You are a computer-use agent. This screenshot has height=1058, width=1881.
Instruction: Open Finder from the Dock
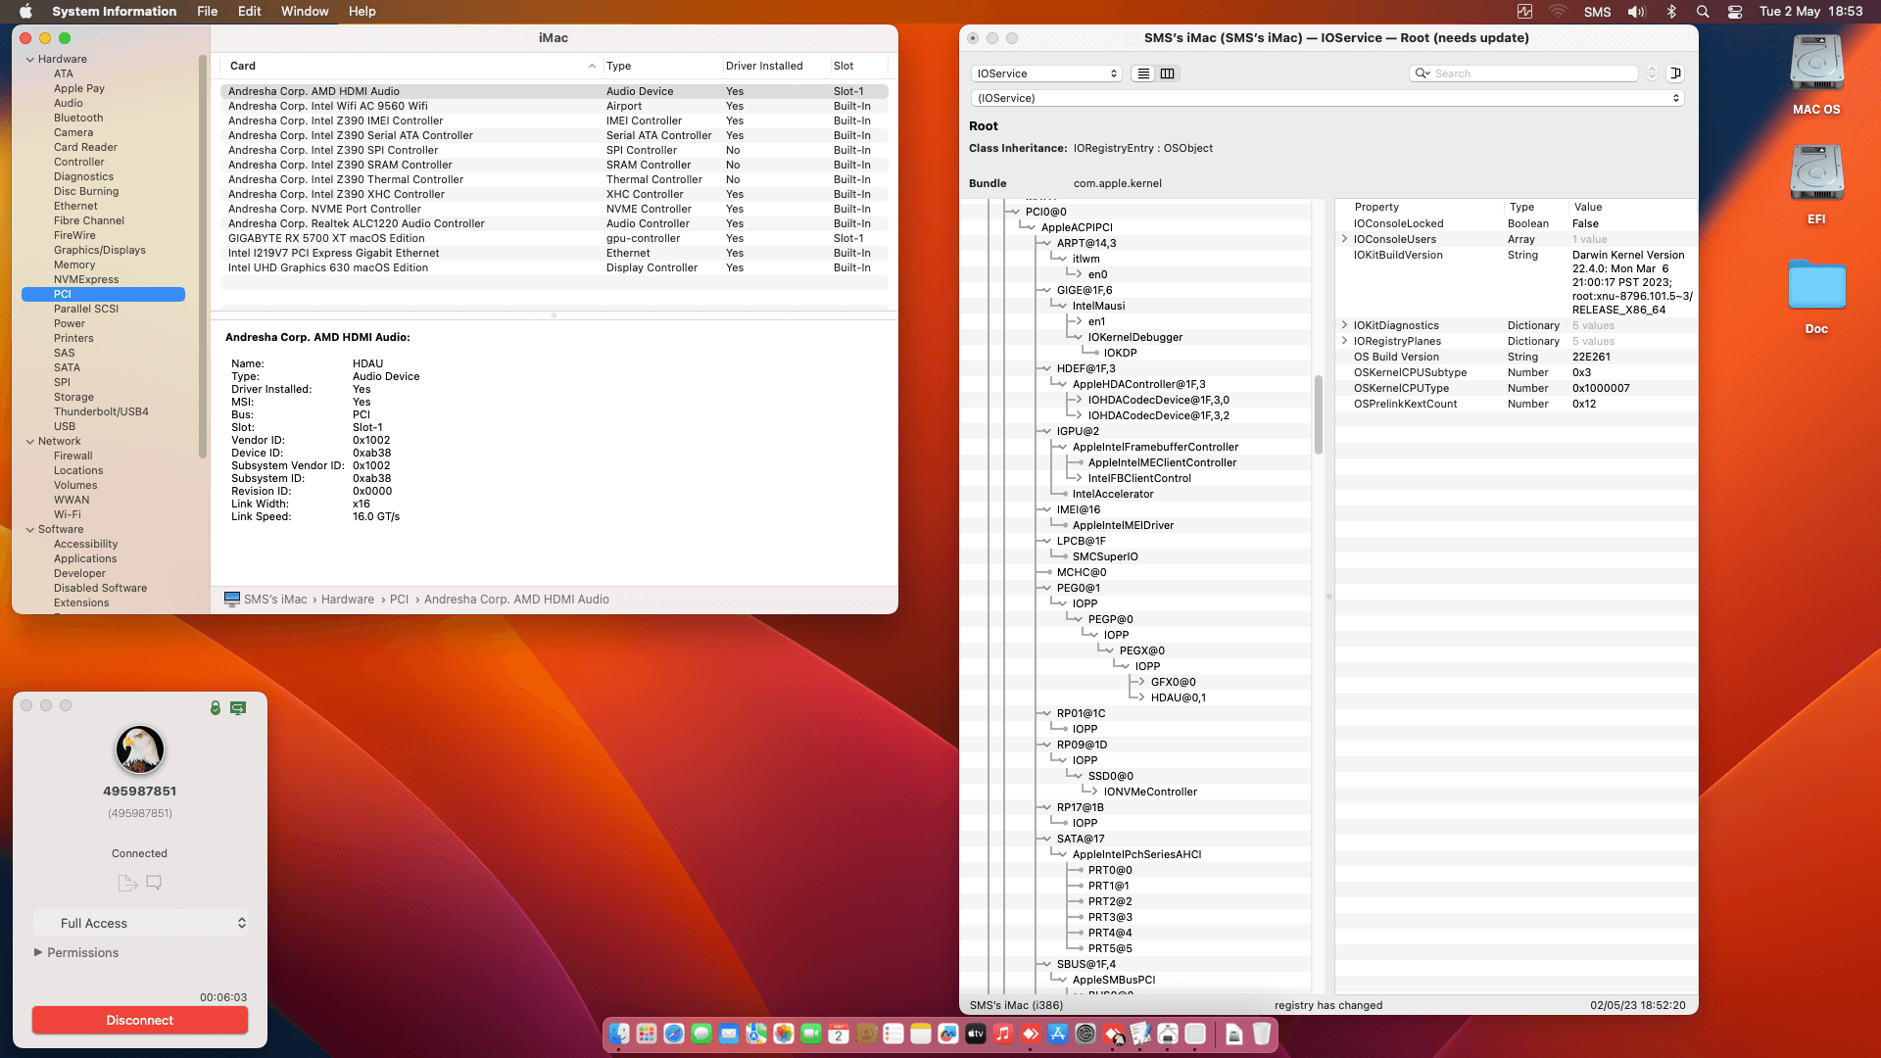pyautogui.click(x=619, y=1034)
